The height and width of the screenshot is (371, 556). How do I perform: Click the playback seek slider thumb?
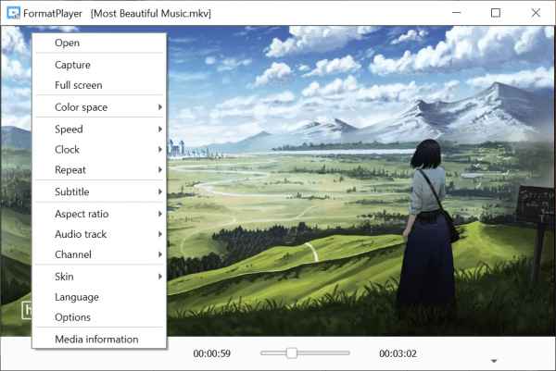click(292, 352)
